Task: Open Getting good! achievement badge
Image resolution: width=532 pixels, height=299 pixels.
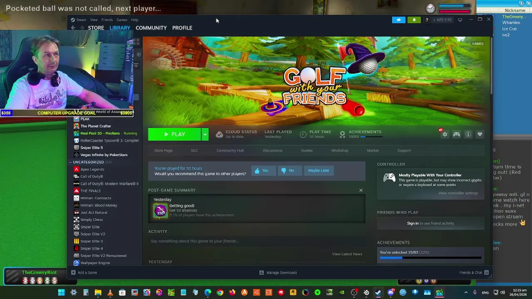Action: (x=160, y=211)
